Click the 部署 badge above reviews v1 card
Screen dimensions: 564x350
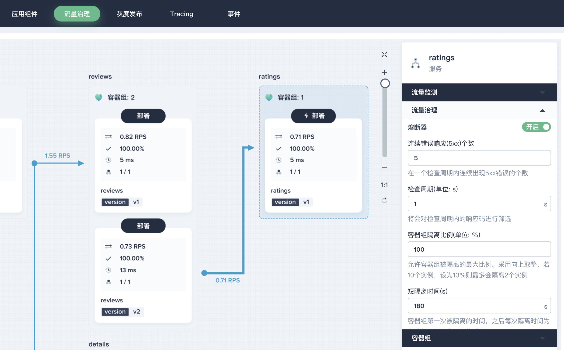(x=143, y=116)
